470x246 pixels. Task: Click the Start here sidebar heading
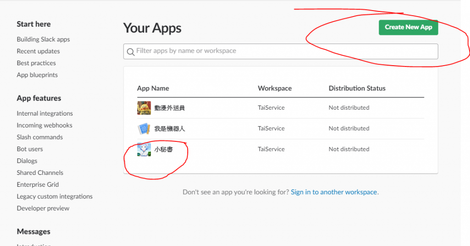point(34,24)
